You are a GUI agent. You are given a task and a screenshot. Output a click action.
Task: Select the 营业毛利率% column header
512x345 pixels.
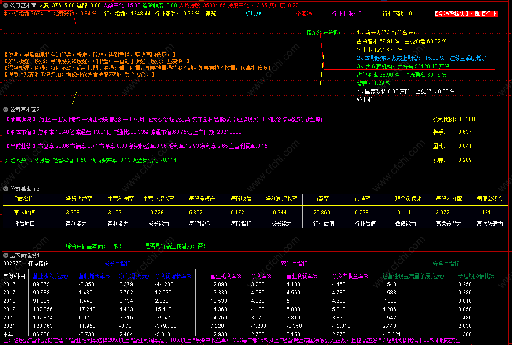[x=226, y=276]
